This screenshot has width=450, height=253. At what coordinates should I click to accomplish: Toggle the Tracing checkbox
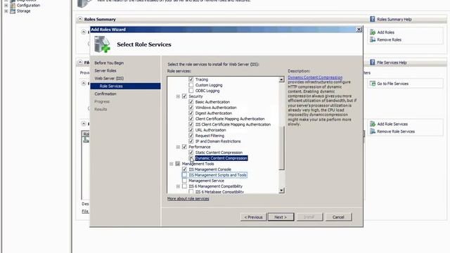191,79
